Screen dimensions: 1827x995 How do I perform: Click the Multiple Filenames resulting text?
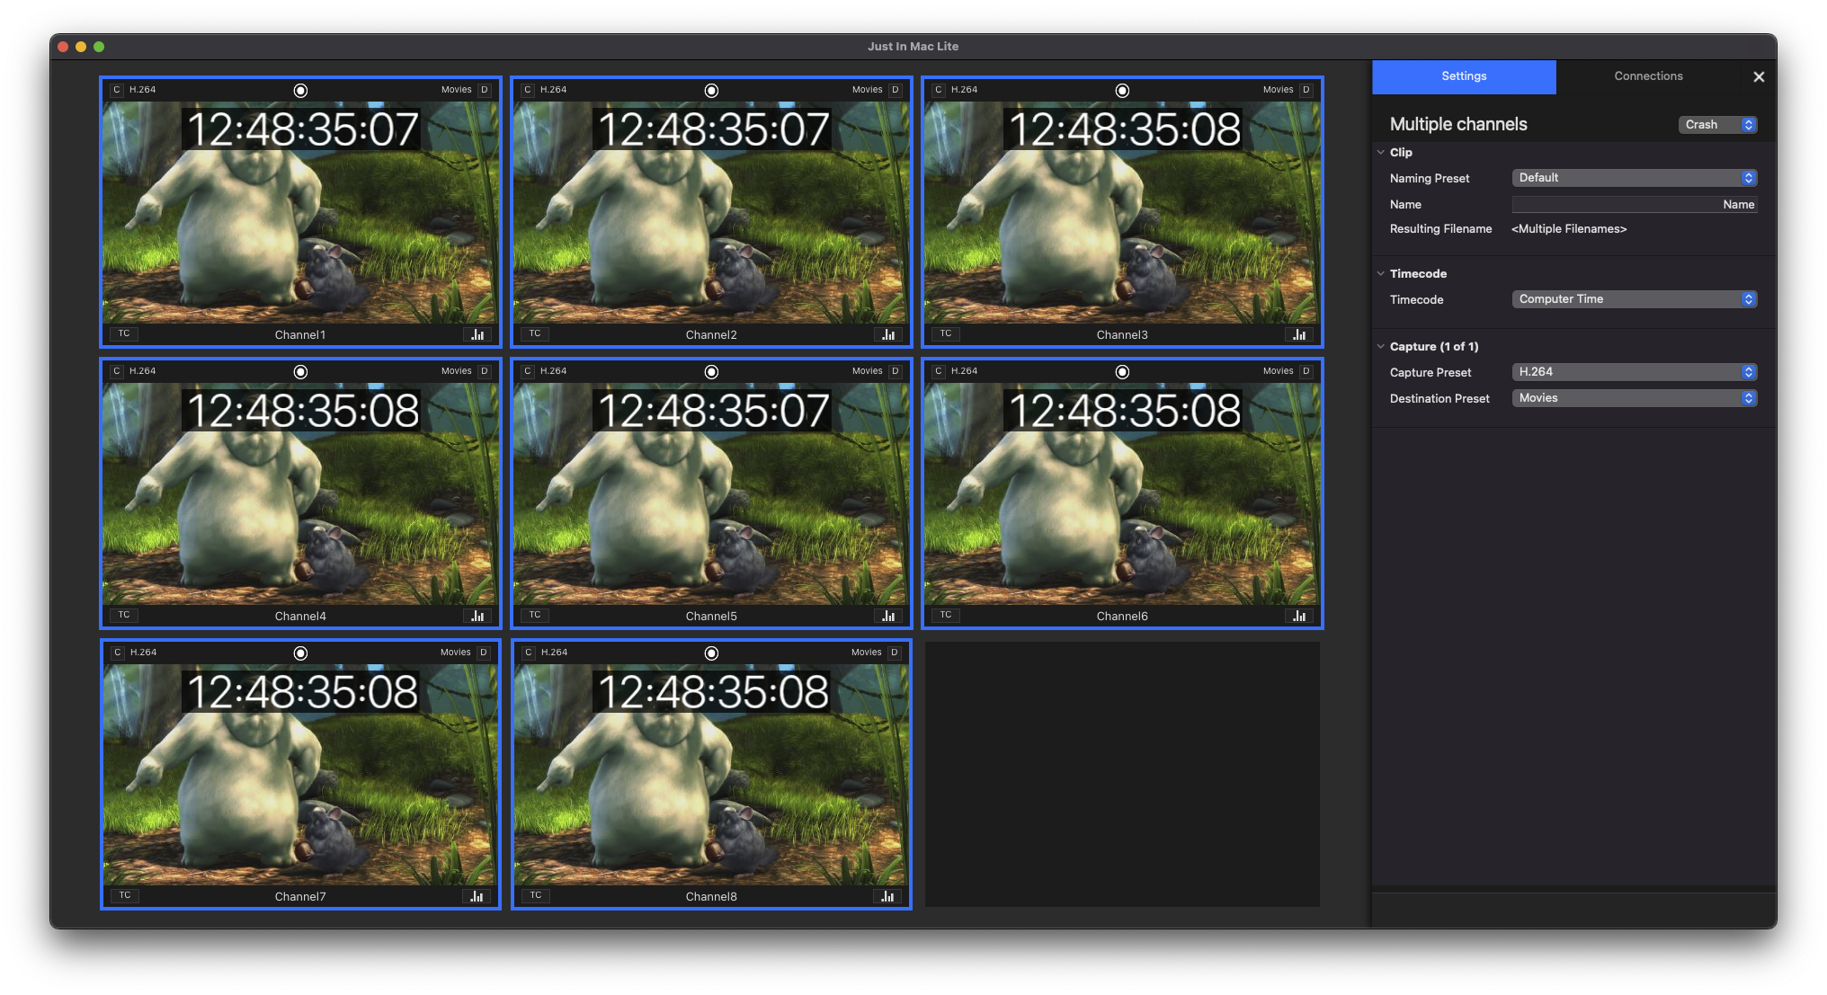coord(1569,229)
